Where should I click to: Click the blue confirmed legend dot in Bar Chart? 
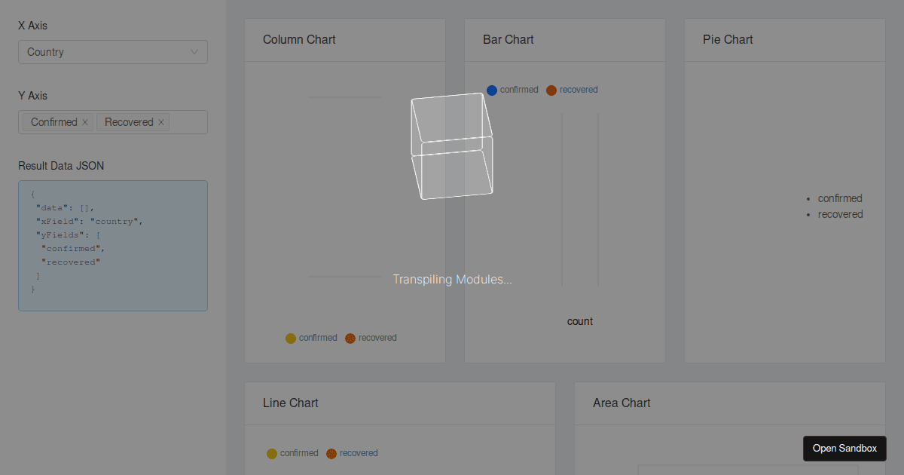click(x=491, y=90)
